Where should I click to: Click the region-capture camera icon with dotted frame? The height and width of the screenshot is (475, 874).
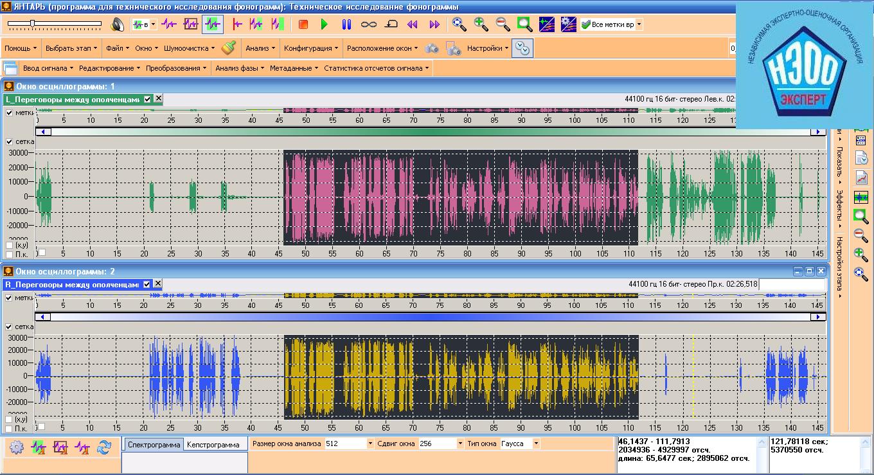pyautogui.click(x=454, y=48)
